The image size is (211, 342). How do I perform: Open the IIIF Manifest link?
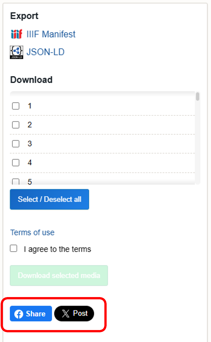tap(51, 34)
